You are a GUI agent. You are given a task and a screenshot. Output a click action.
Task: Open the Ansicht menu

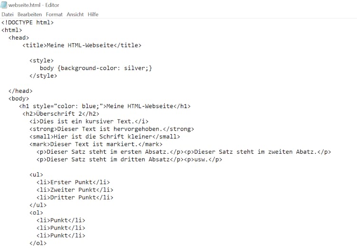(x=75, y=14)
